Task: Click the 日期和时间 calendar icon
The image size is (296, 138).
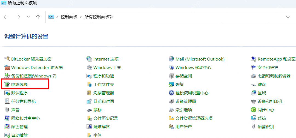Action: [89, 101]
